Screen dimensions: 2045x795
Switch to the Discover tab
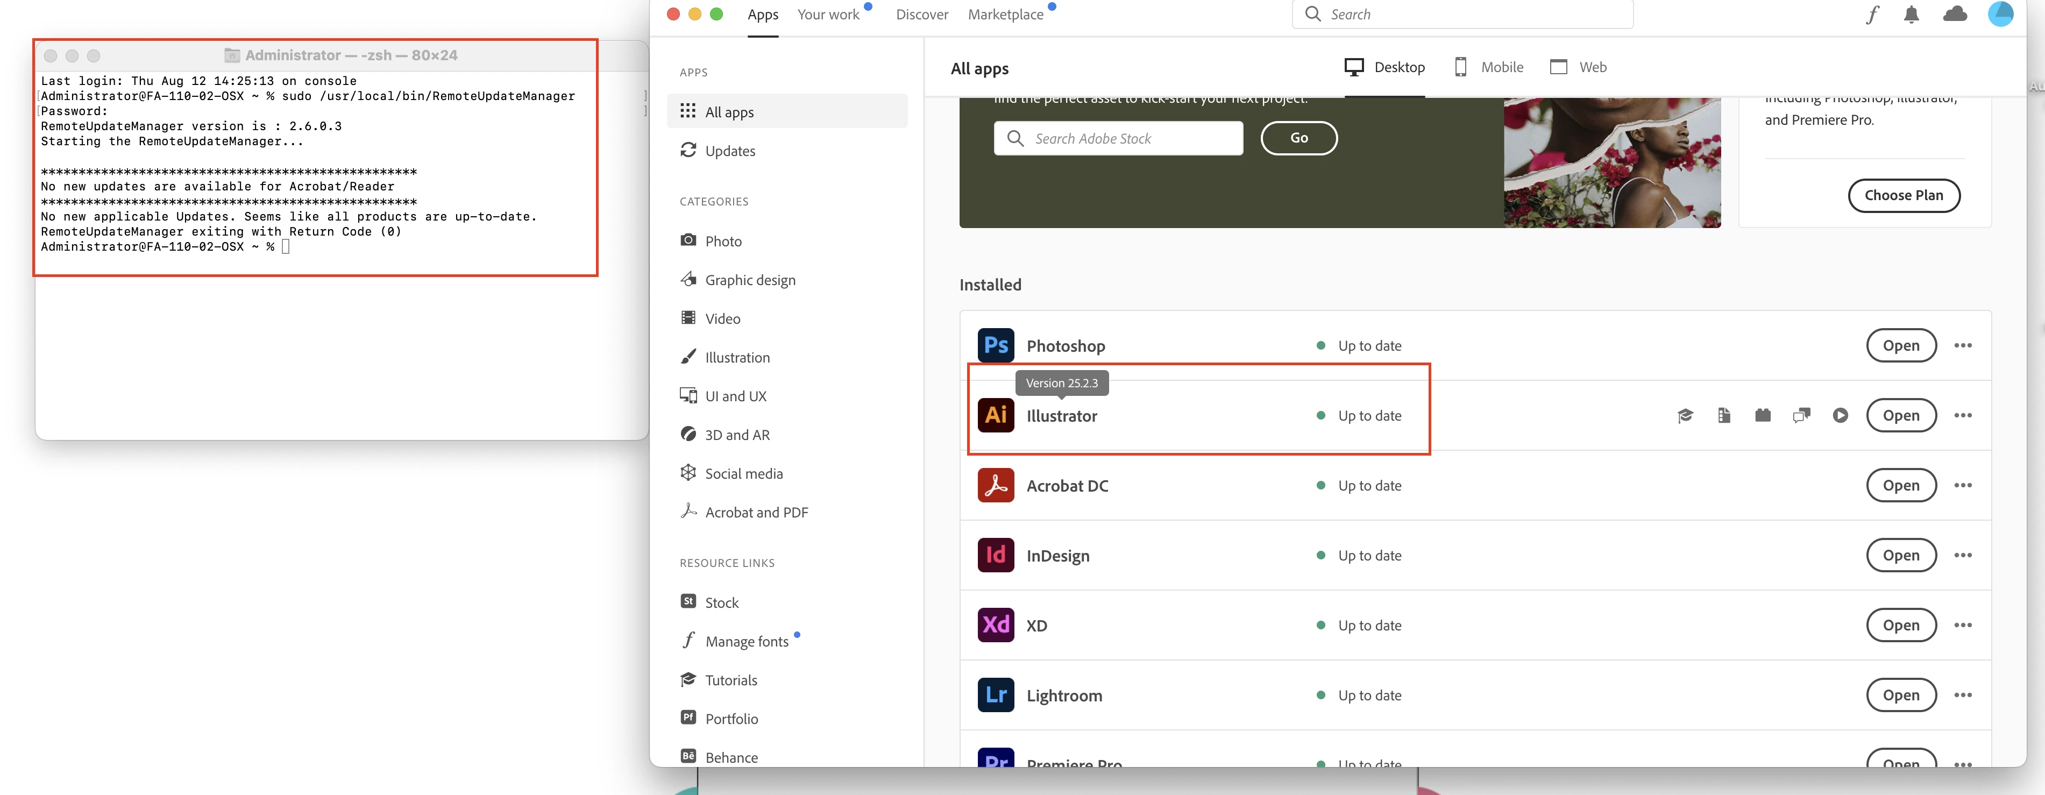click(922, 15)
